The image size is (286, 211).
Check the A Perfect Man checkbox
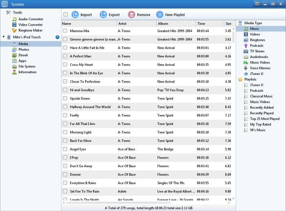(x=65, y=56)
